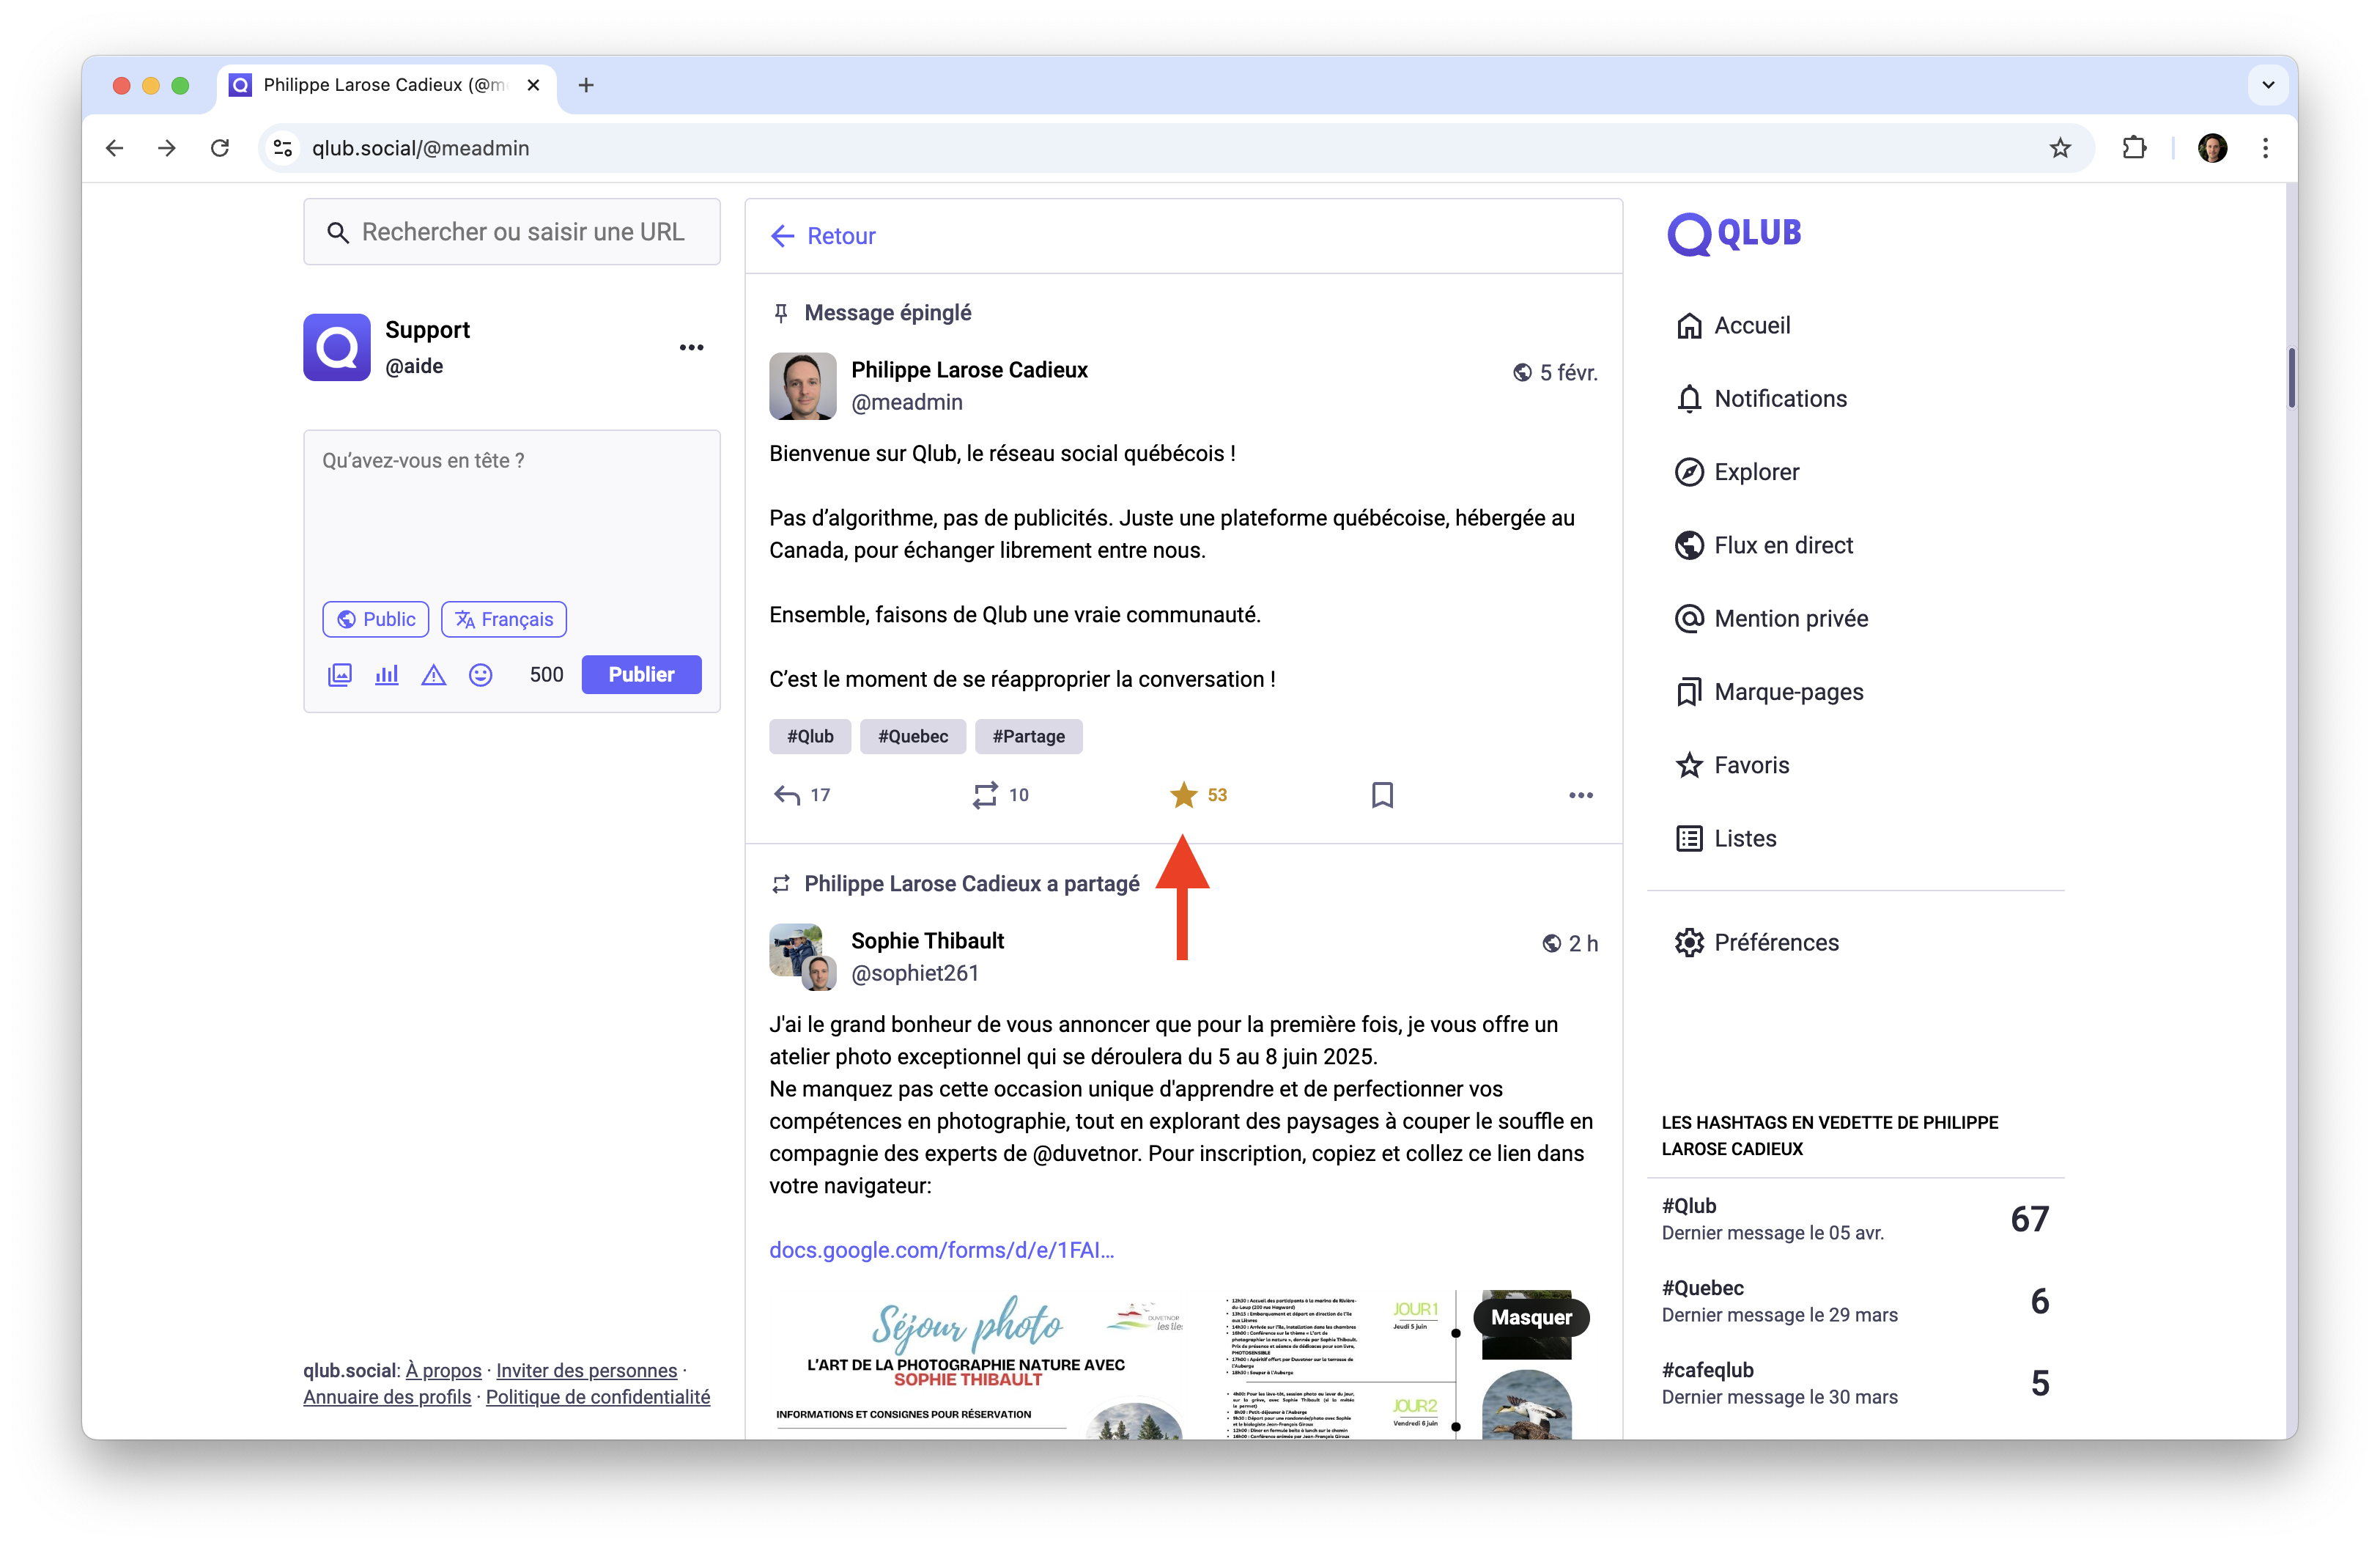Boost the pinned message with 10 shares
Image resolution: width=2380 pixels, height=1548 pixels.
[1001, 795]
